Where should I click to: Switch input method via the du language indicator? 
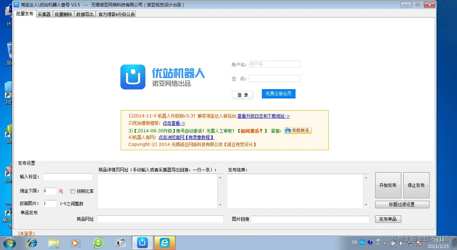(x=362, y=242)
